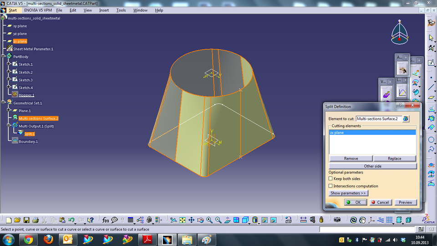The height and width of the screenshot is (246, 437).
Task: Collapse Geometrical Set.1 tree node
Action: pyautogui.click(x=4, y=103)
